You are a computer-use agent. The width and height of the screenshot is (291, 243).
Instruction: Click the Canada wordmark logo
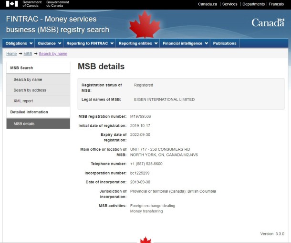point(268,22)
